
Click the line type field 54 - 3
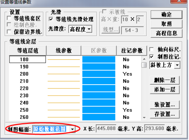point(132,30)
